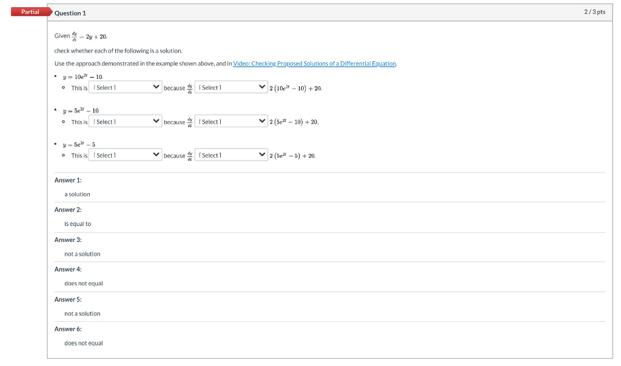Open the Checking Proposed Solutions video link
The image size is (621, 366).
(315, 64)
